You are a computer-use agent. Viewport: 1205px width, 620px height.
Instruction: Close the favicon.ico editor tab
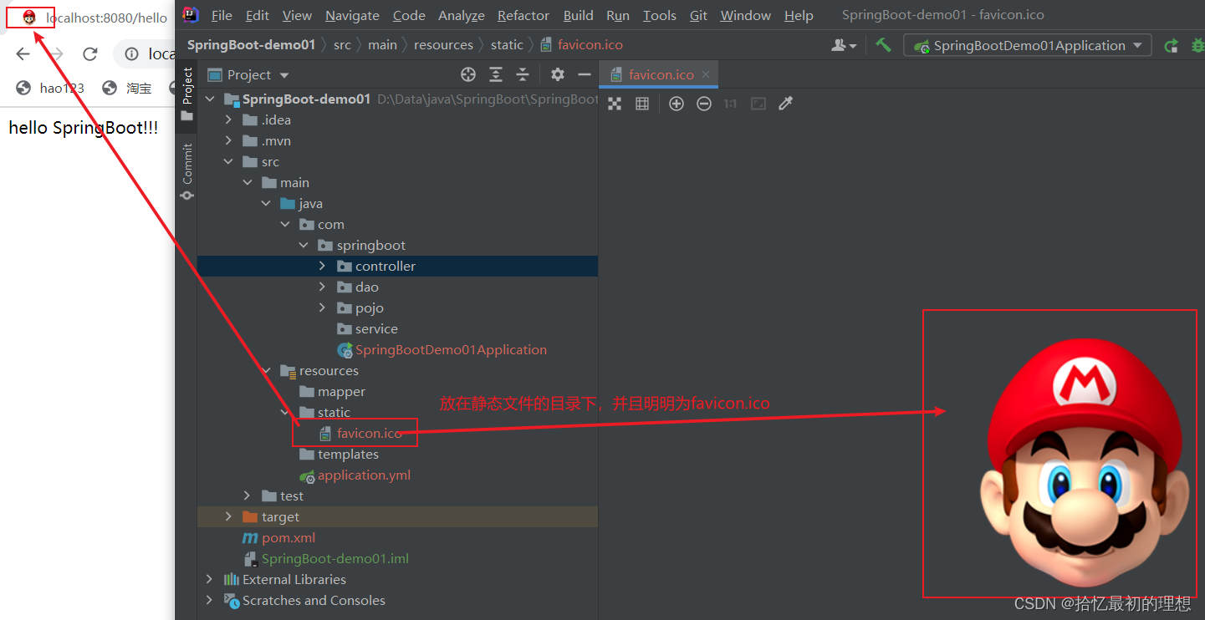706,74
